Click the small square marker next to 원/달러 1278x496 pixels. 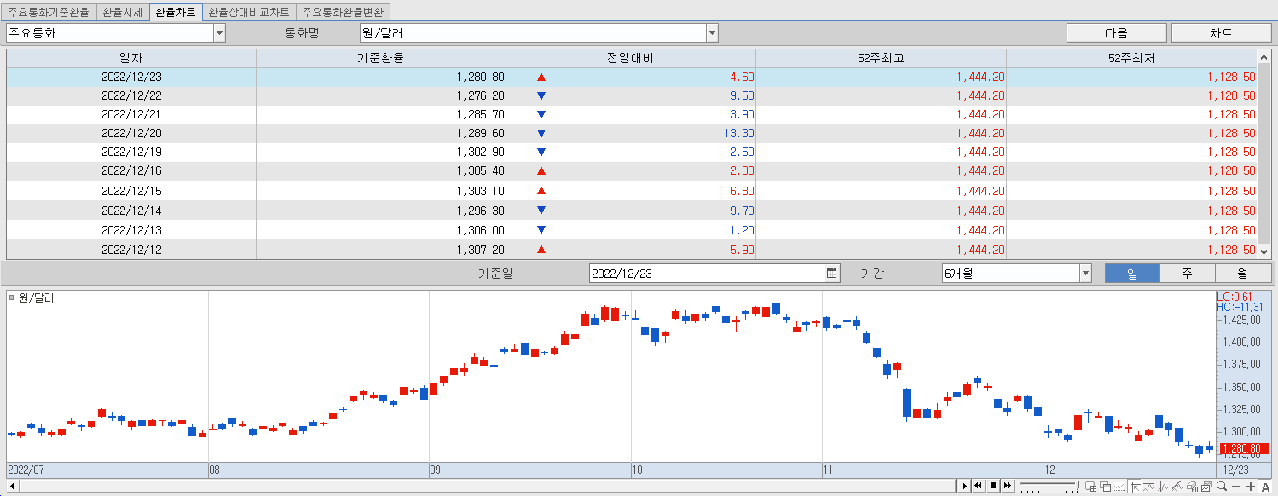click(x=12, y=297)
